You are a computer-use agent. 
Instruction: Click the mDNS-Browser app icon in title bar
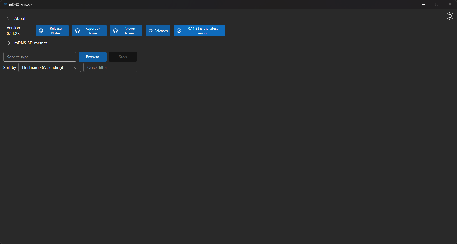(5, 4)
